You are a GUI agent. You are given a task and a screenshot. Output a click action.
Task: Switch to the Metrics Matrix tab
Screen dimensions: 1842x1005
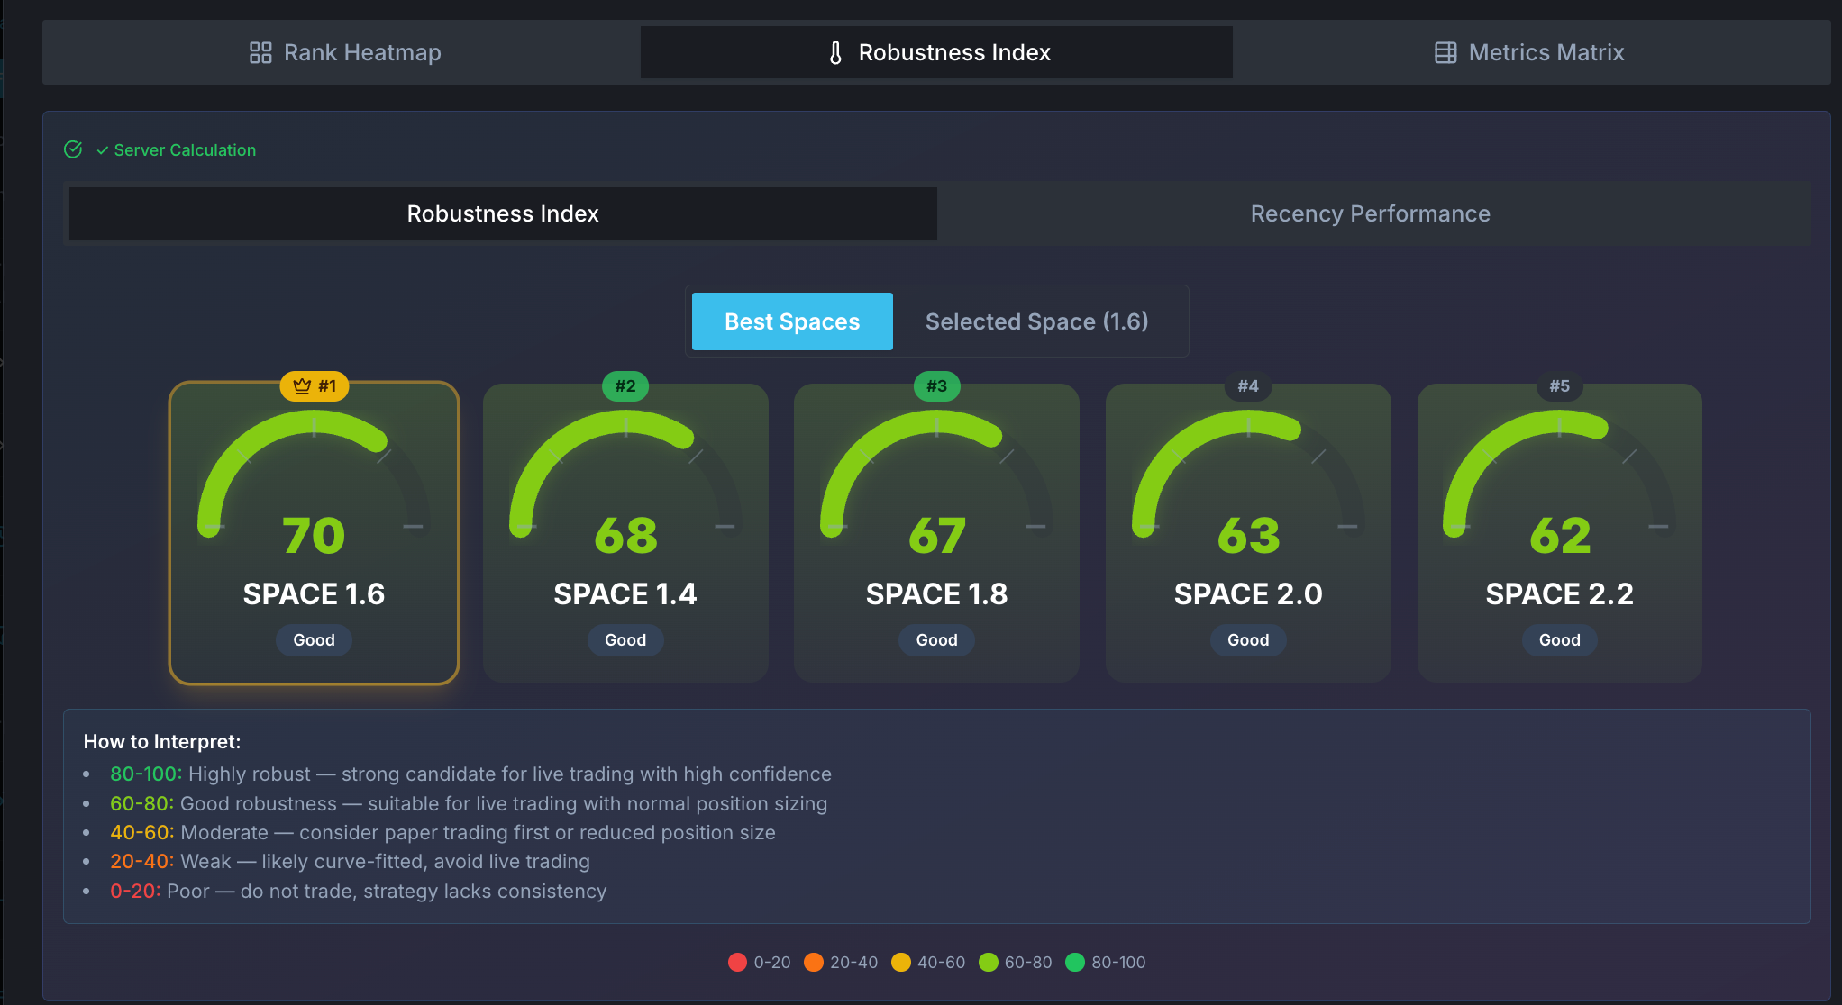pyautogui.click(x=1529, y=52)
